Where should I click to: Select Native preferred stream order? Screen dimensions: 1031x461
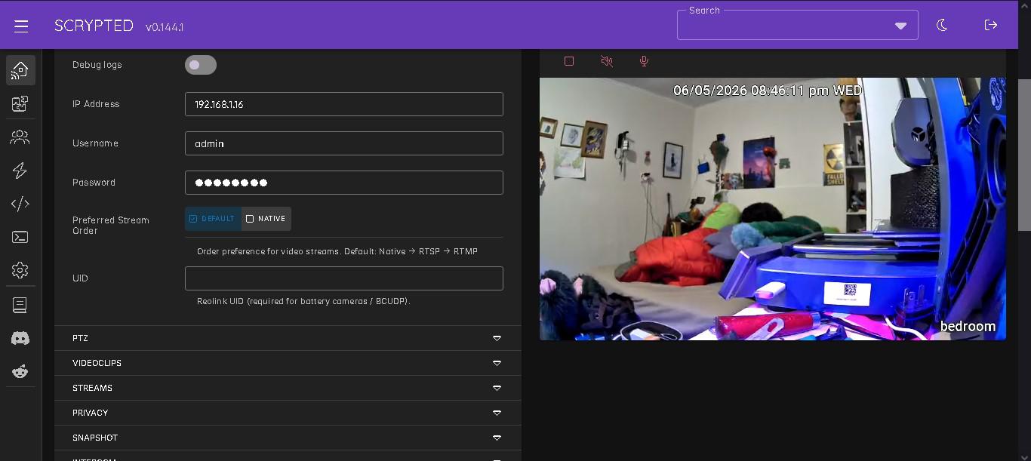(x=266, y=219)
